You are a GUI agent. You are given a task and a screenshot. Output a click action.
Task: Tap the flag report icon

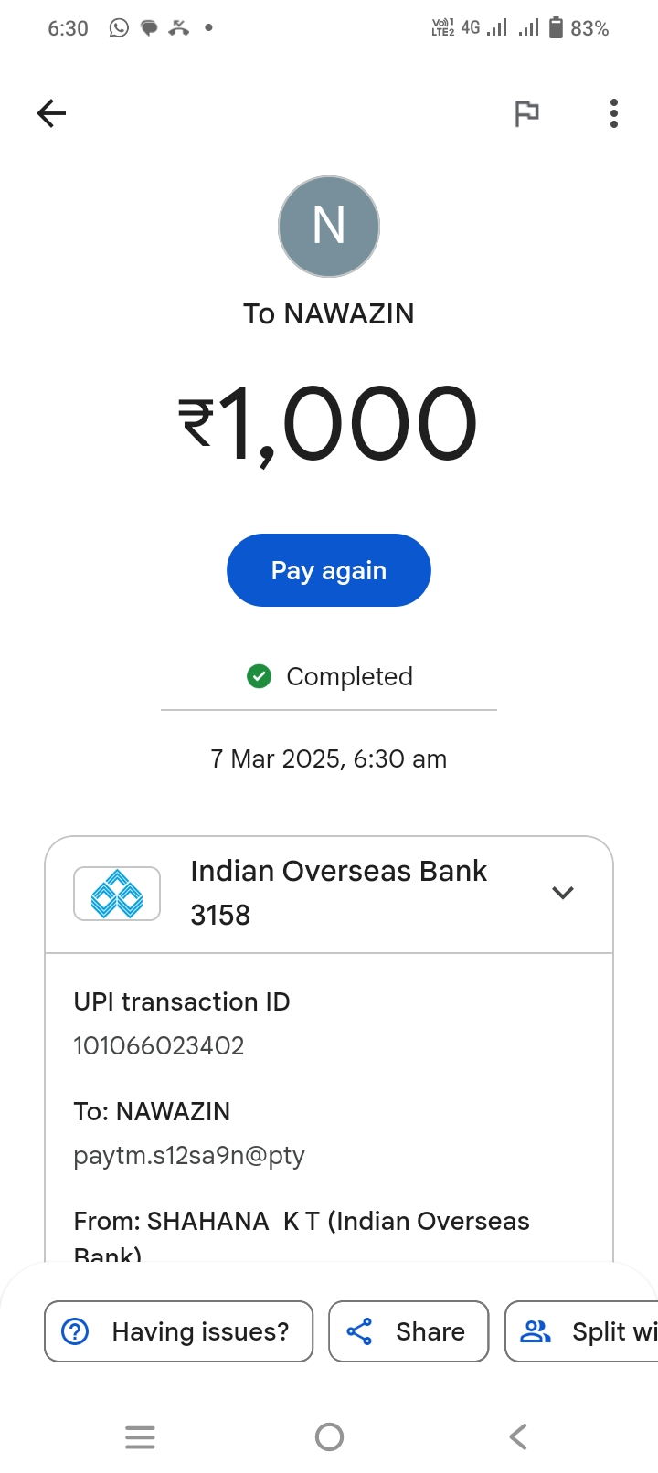[x=526, y=113]
